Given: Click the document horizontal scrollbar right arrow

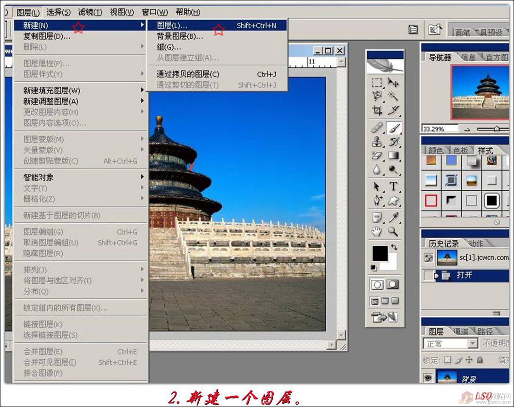Looking at the screenshot, I should (332, 345).
